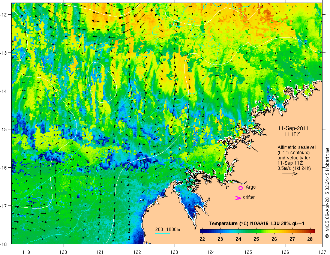The width and height of the screenshot is (330, 255).
Task: Click the 'Temperature (°C) NOAA16_L3U 20% ql>=4' title
Action: point(256,223)
